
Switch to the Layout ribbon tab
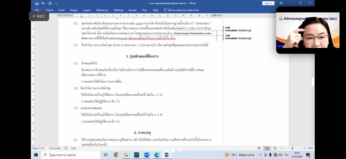tap(87, 10)
